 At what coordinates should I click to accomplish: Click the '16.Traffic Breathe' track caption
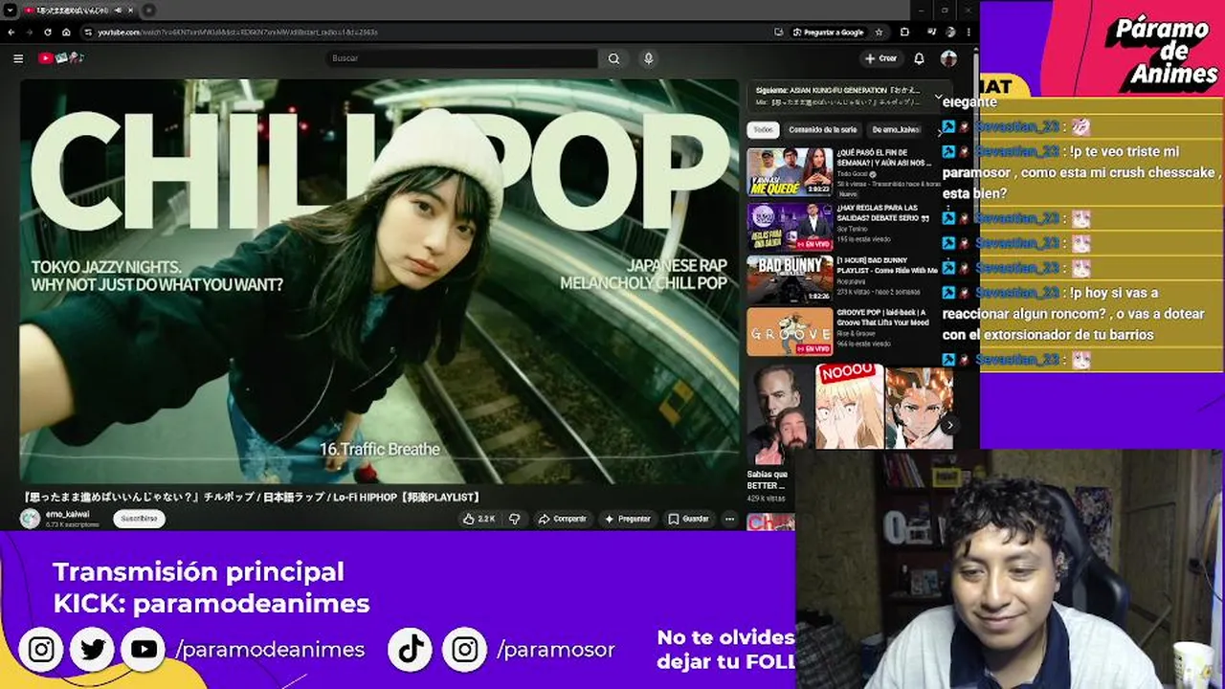380,449
